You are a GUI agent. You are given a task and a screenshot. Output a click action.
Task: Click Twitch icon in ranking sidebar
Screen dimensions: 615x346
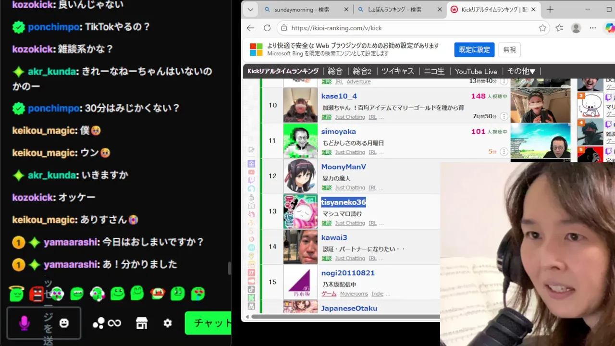[251, 181]
